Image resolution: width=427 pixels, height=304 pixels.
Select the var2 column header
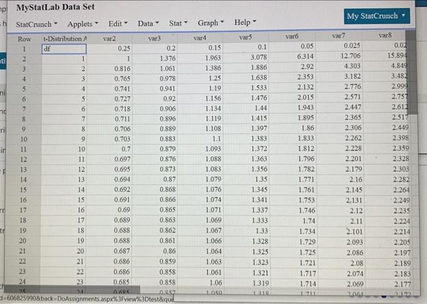click(109, 38)
